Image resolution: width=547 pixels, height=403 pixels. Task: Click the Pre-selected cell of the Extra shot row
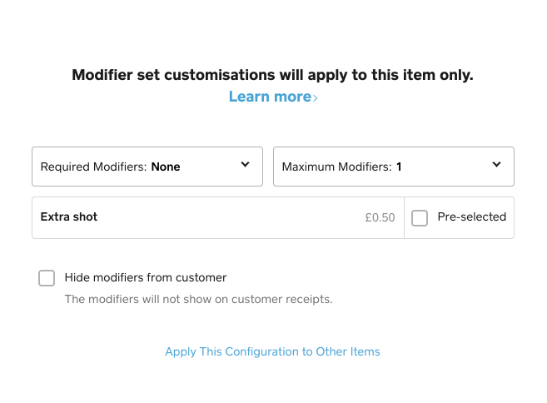click(x=459, y=218)
